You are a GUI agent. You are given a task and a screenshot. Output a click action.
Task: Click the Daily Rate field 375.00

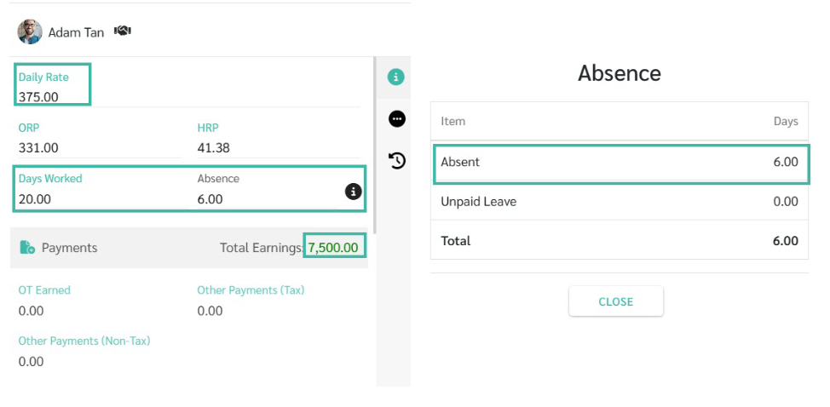[x=52, y=84]
